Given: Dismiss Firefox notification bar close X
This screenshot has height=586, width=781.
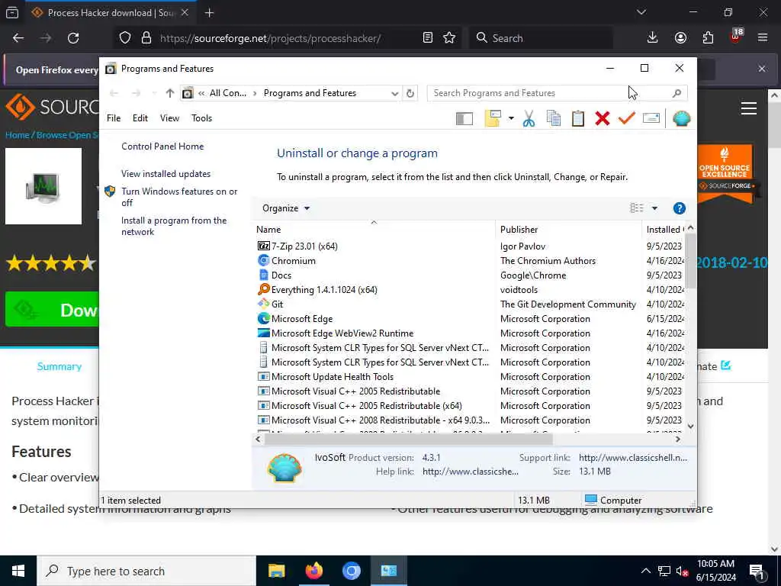Looking at the screenshot, I should tap(762, 69).
